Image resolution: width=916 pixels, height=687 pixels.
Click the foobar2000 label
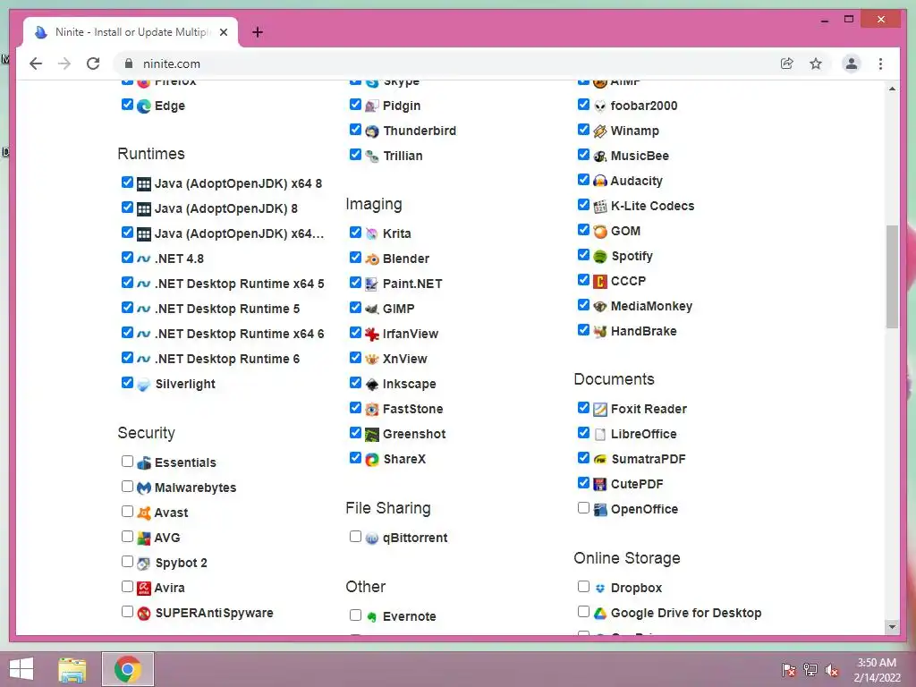pyautogui.click(x=644, y=106)
